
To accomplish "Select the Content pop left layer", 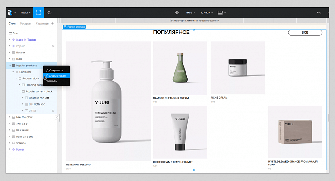I will [39, 98].
